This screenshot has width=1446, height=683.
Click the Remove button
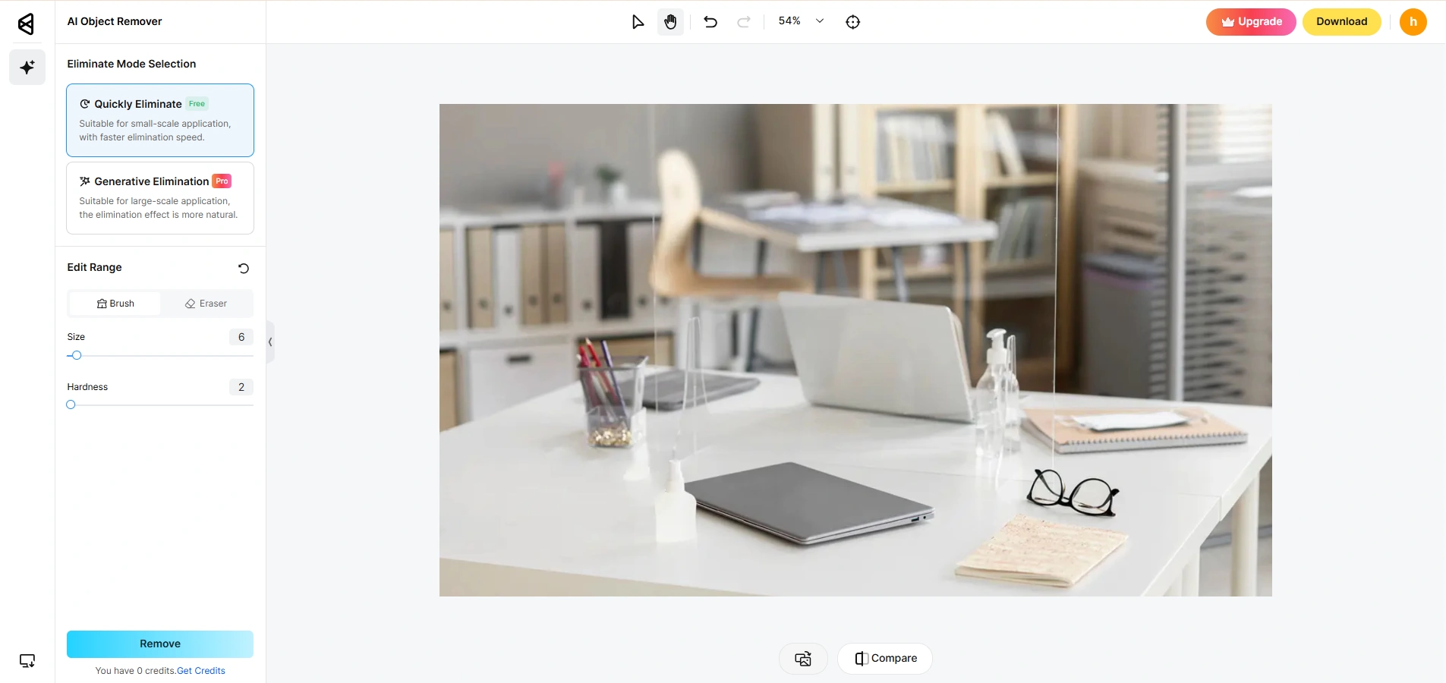point(160,644)
